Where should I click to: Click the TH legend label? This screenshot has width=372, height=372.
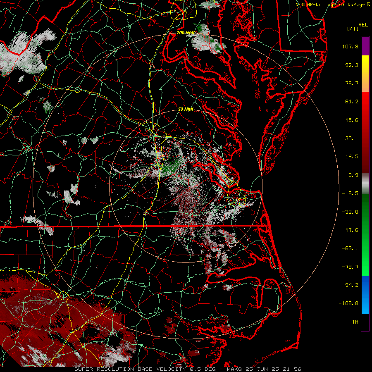[x=355, y=322]
